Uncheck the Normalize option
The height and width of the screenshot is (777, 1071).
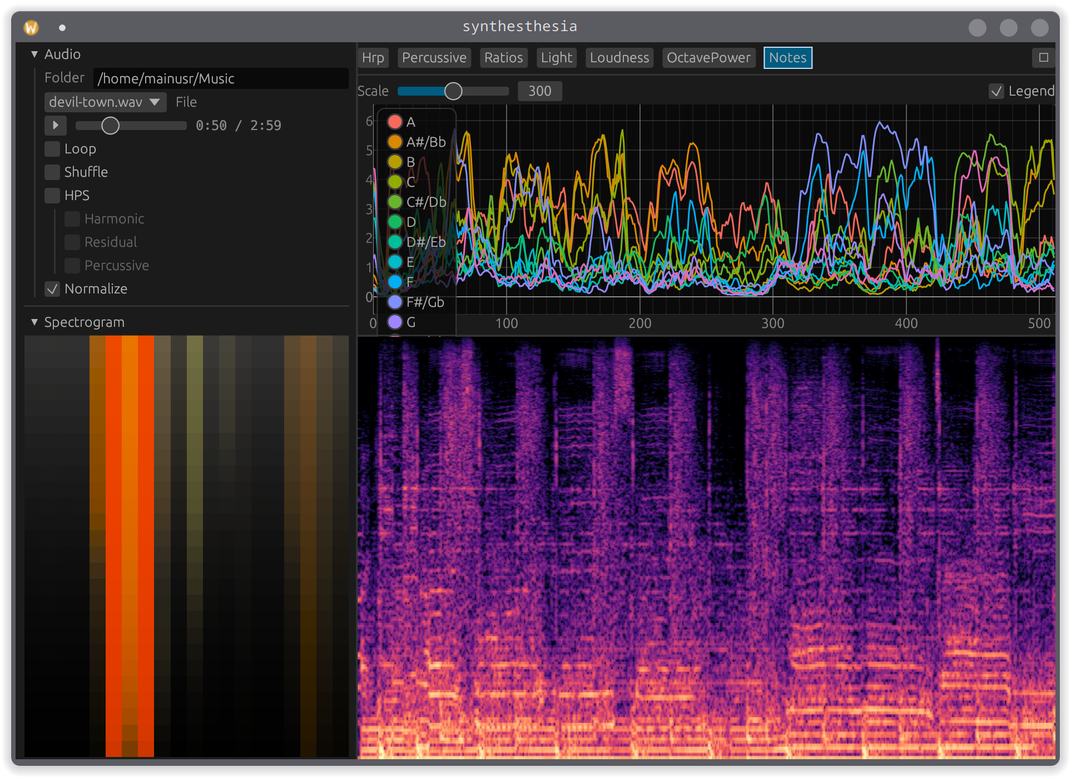[x=52, y=289]
